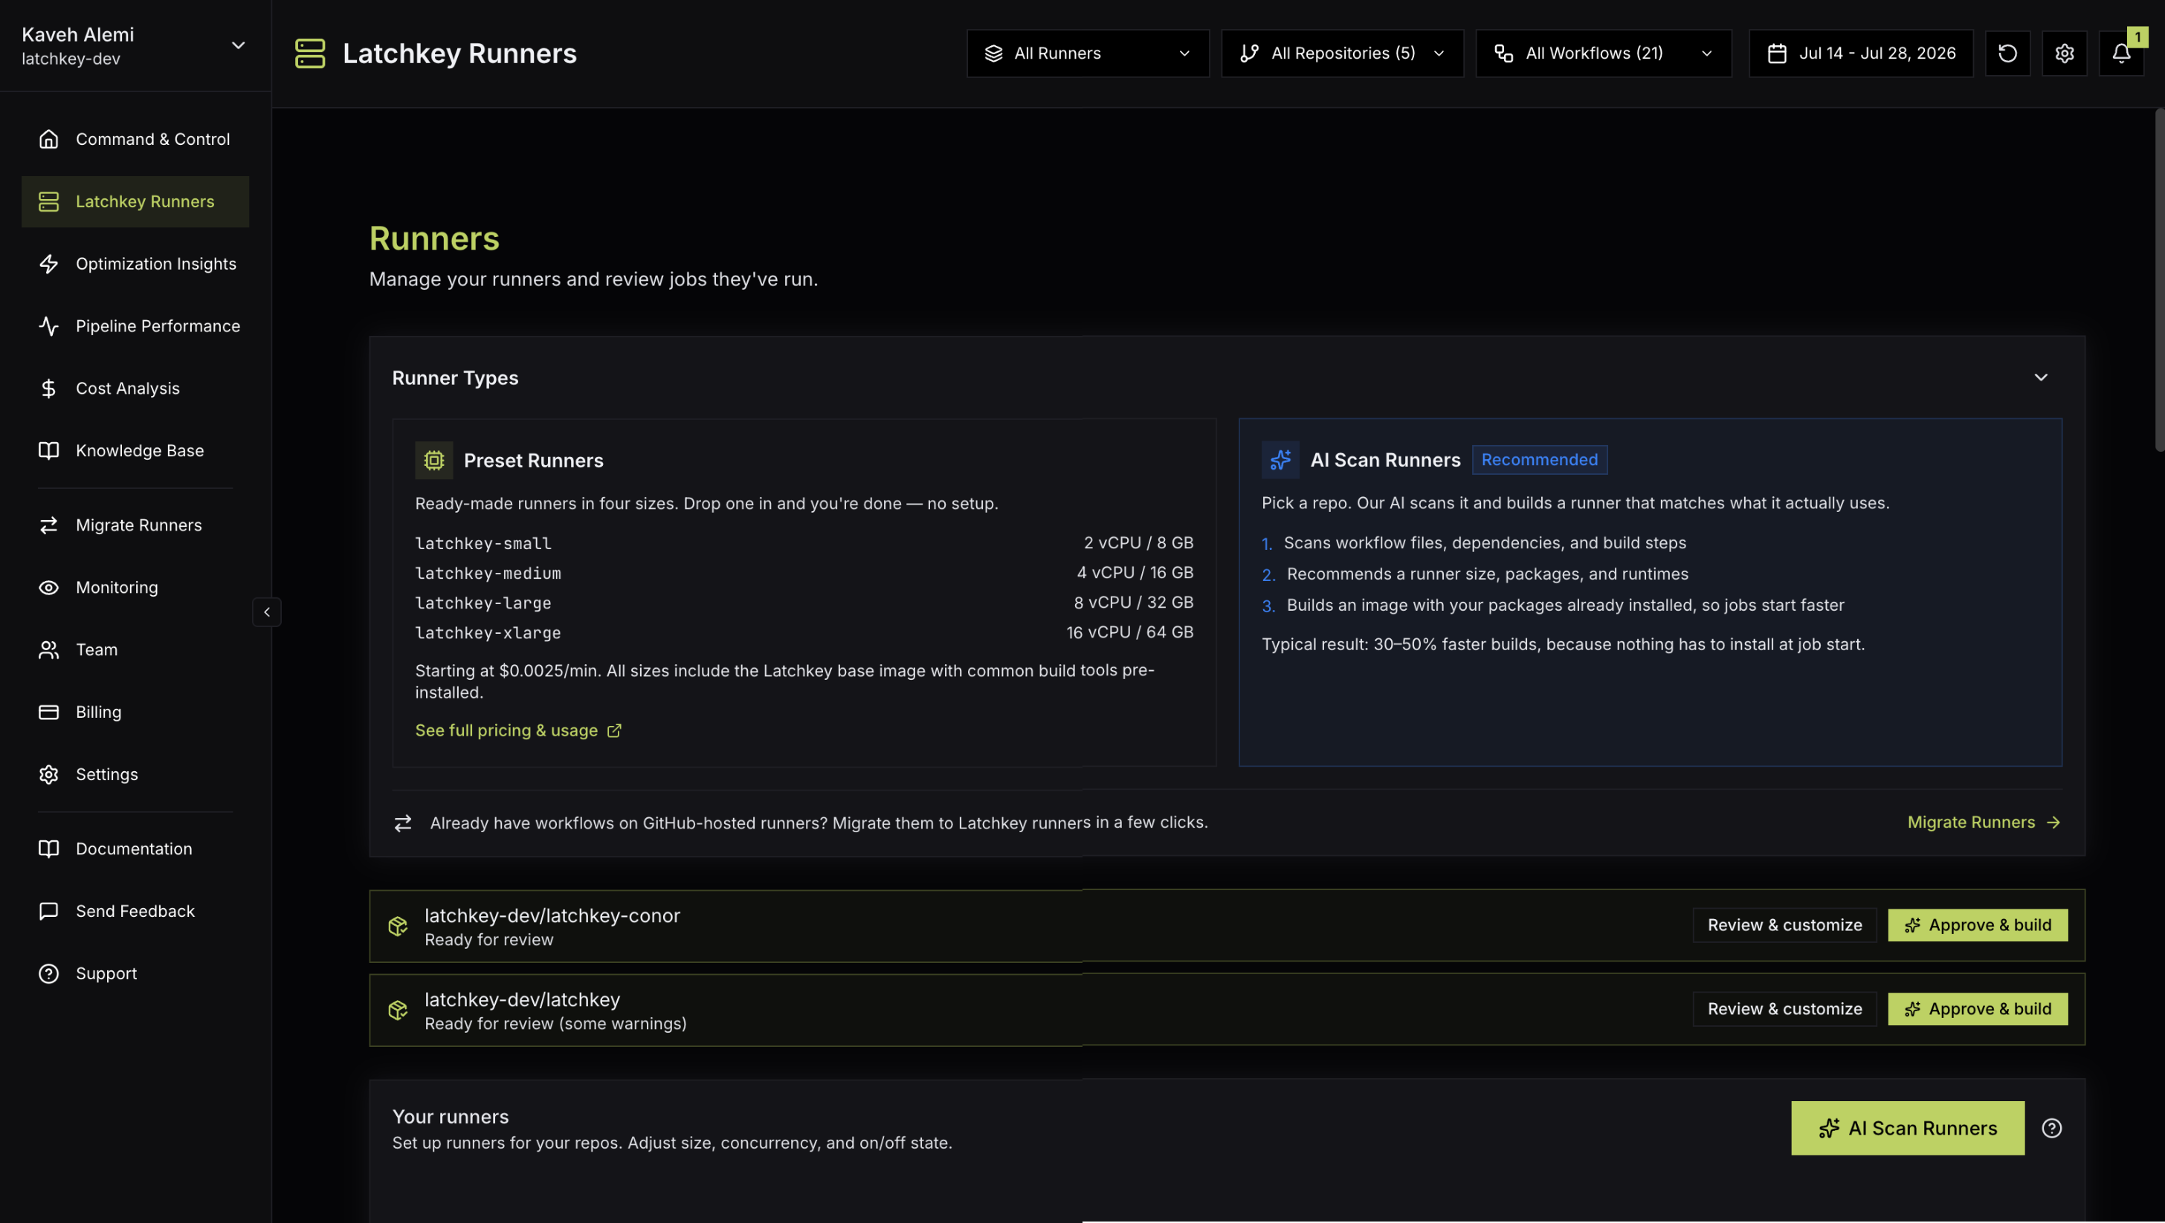Open the All Repositories (5) dropdown
The image size is (2165, 1223).
1342,53
